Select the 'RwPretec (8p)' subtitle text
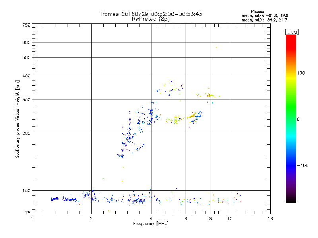This screenshot has width=318, height=238. (151, 19)
